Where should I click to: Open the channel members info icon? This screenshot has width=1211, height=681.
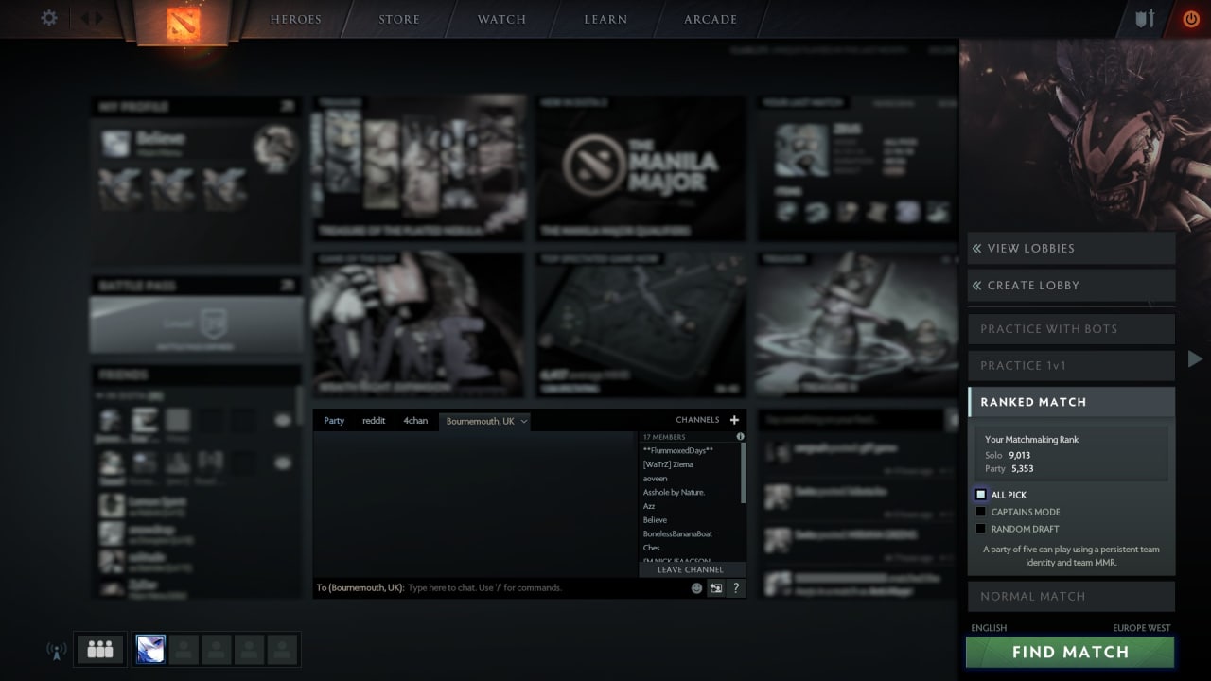740,437
